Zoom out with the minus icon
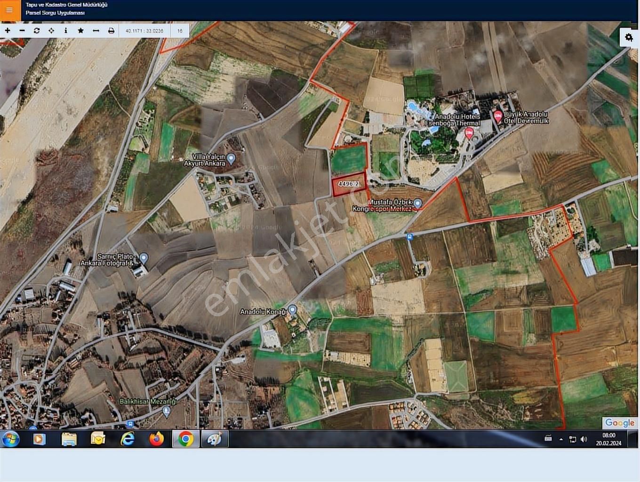640x482 pixels. (22, 31)
